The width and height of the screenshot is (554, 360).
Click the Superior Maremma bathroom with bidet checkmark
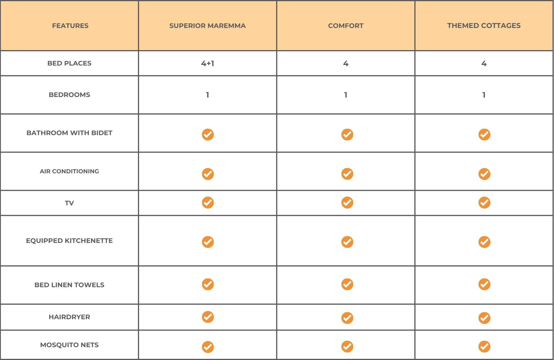pos(208,135)
